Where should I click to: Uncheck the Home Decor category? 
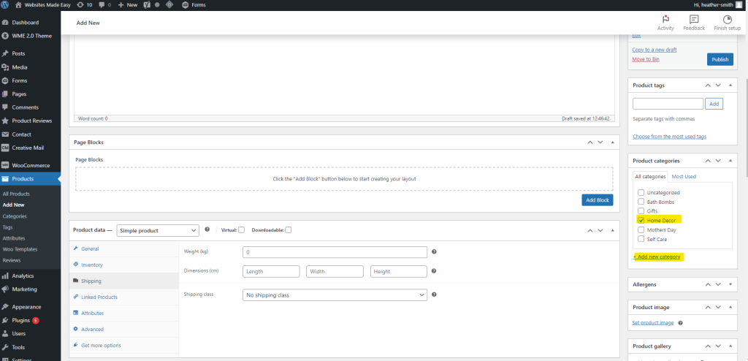click(x=641, y=220)
